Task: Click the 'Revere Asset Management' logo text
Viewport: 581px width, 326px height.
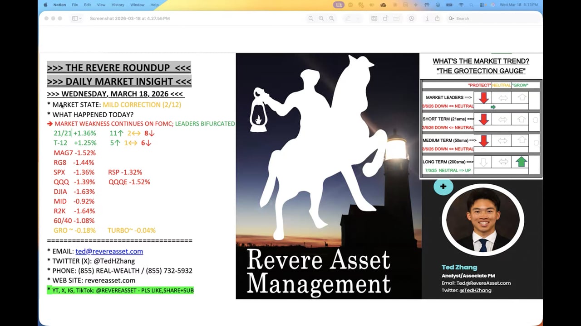Action: [318, 272]
